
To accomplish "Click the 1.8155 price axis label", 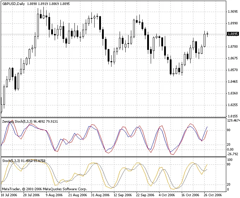I will [x=232, y=116].
